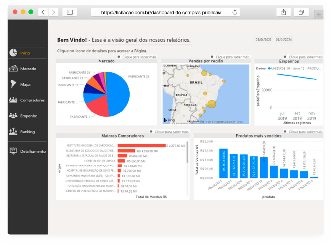Open the Detalhamento presentation board icon

tap(13, 151)
